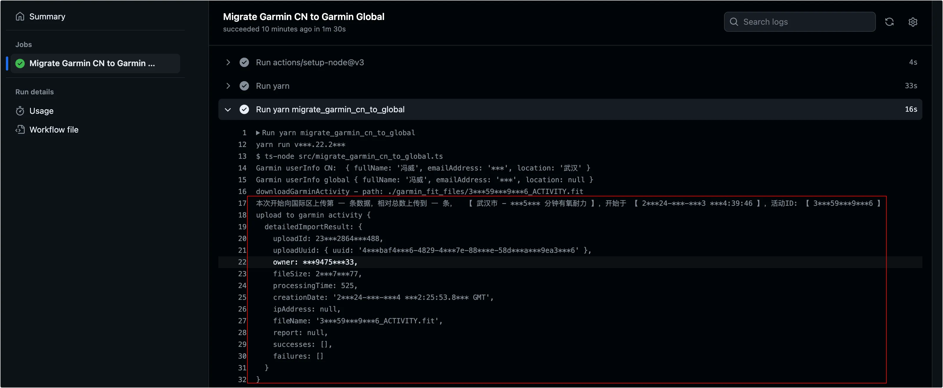Screen dimensions: 943x388
Task: Click the green success check on job
Action: coord(20,63)
